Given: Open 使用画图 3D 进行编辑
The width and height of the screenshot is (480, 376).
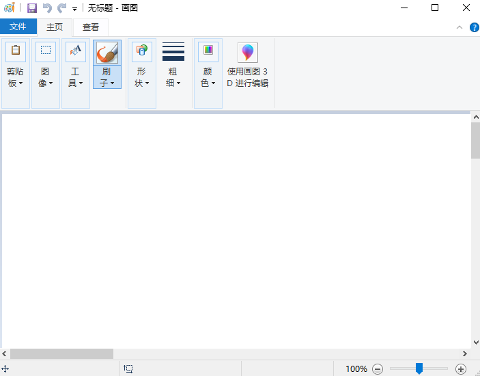Looking at the screenshot, I should pos(248,64).
